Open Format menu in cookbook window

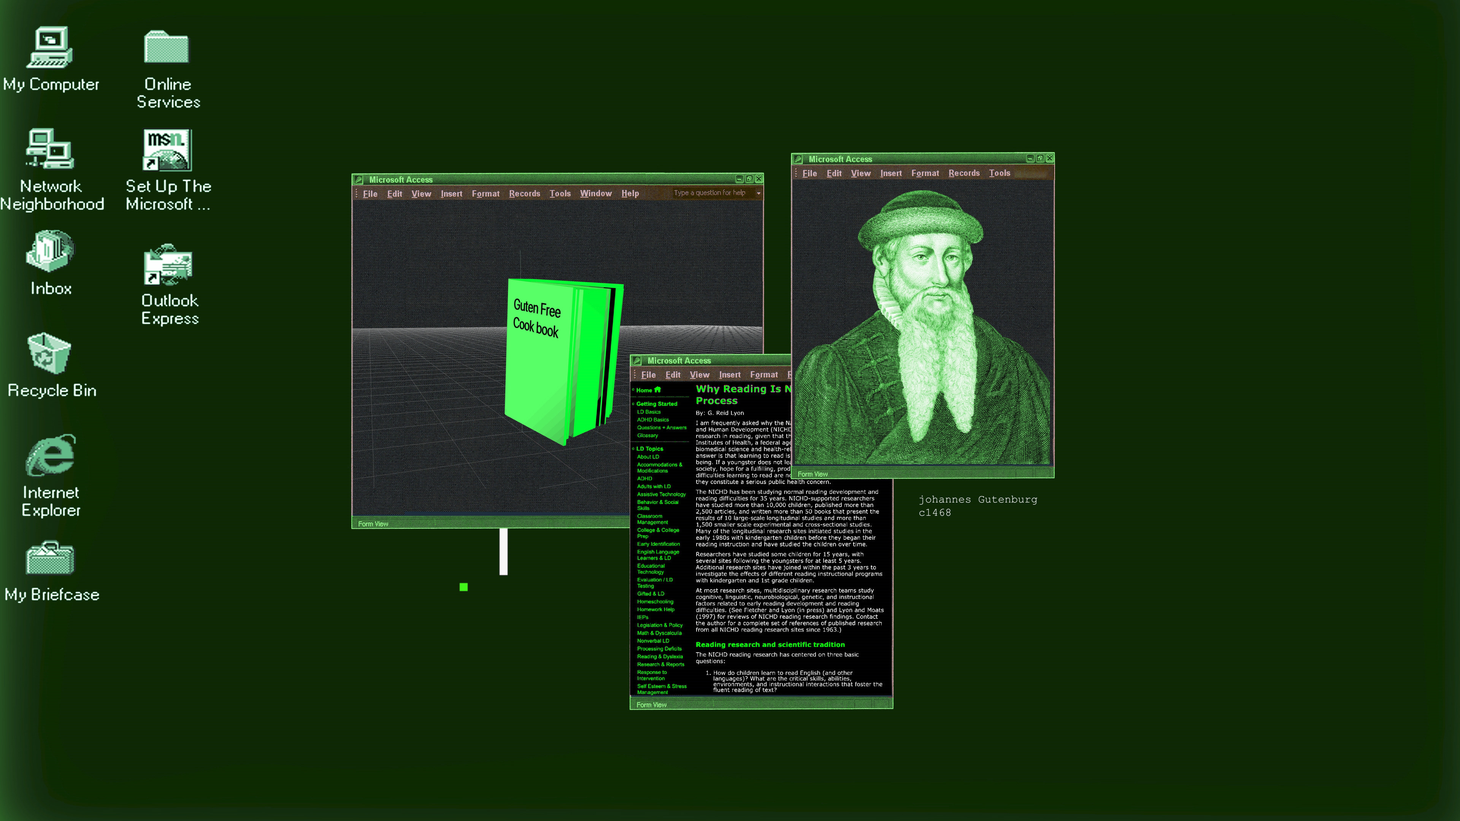click(486, 194)
